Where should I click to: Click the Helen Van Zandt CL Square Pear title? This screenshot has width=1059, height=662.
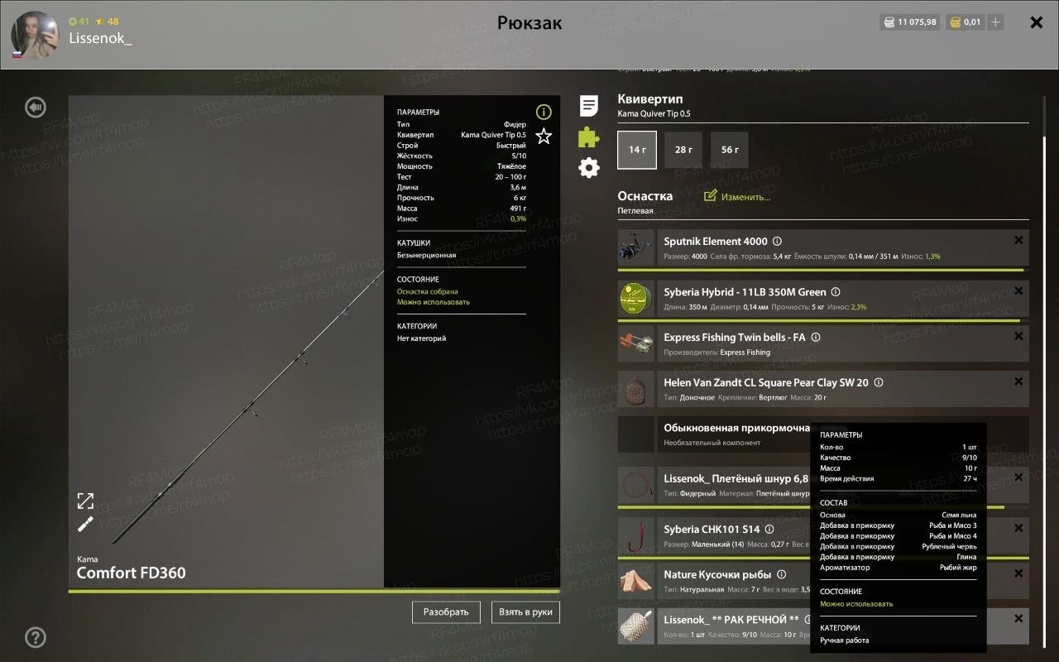point(766,382)
